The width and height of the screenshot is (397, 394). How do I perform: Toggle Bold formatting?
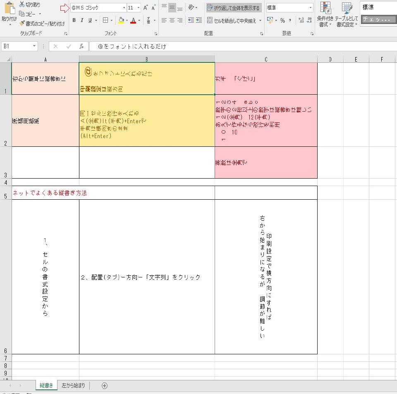click(x=74, y=20)
